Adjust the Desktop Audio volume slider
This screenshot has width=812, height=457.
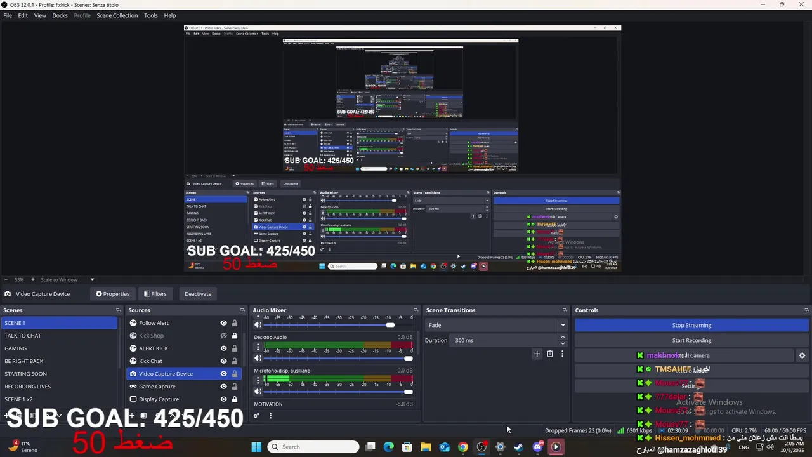(338, 358)
